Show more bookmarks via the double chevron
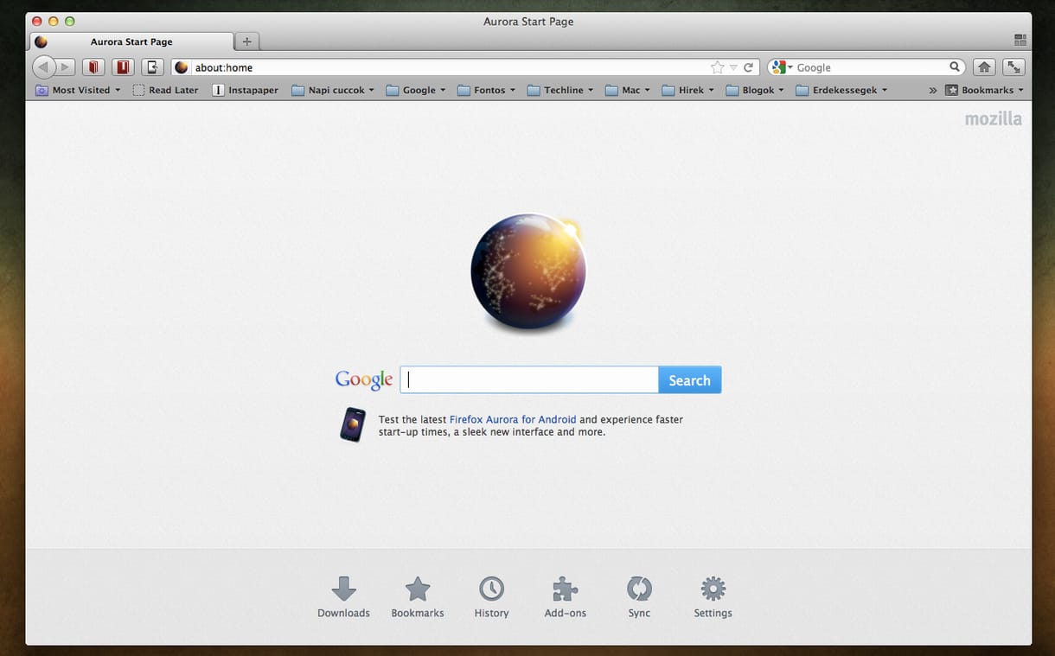 932,90
